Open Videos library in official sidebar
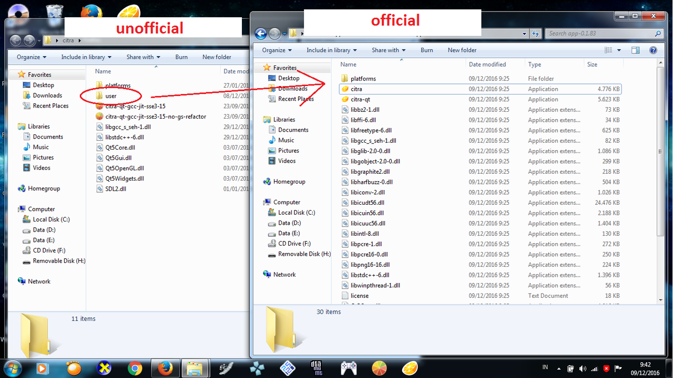The height and width of the screenshot is (378, 673). pos(282,161)
